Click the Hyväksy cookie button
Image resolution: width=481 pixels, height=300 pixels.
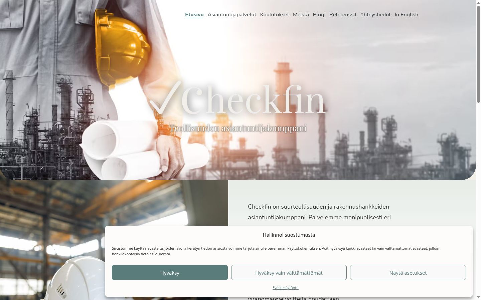tap(170, 273)
